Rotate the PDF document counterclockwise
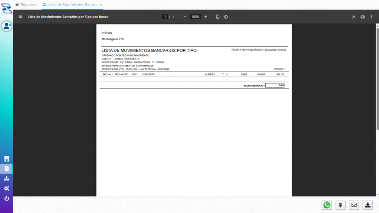The width and height of the screenshot is (379, 213). [225, 17]
